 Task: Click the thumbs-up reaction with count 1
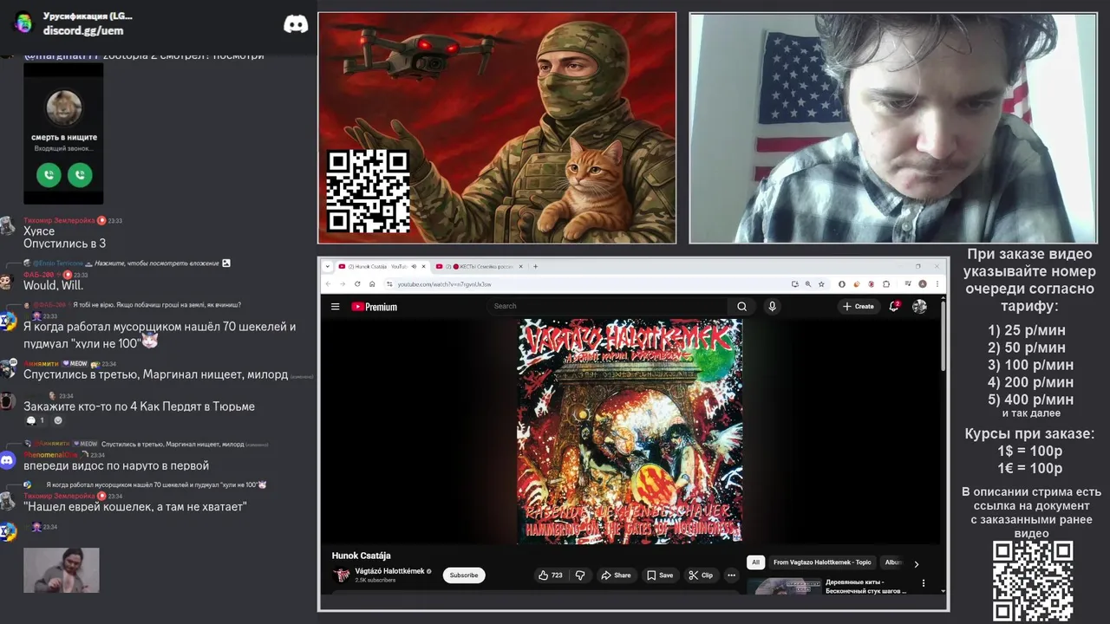36,420
